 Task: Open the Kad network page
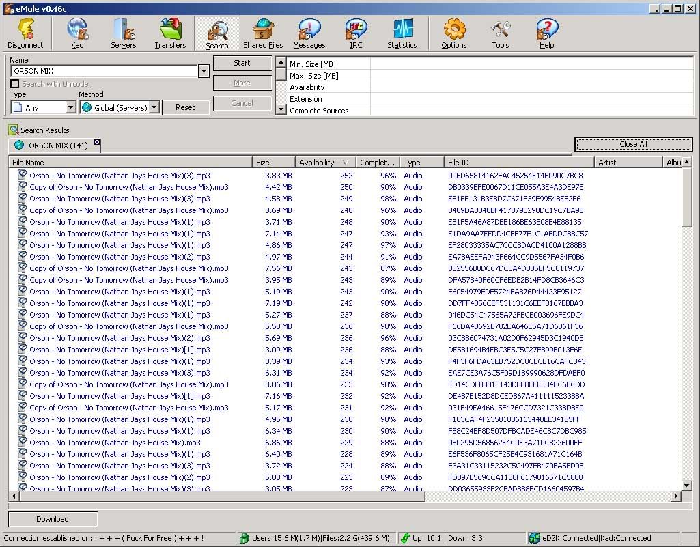pos(77,33)
